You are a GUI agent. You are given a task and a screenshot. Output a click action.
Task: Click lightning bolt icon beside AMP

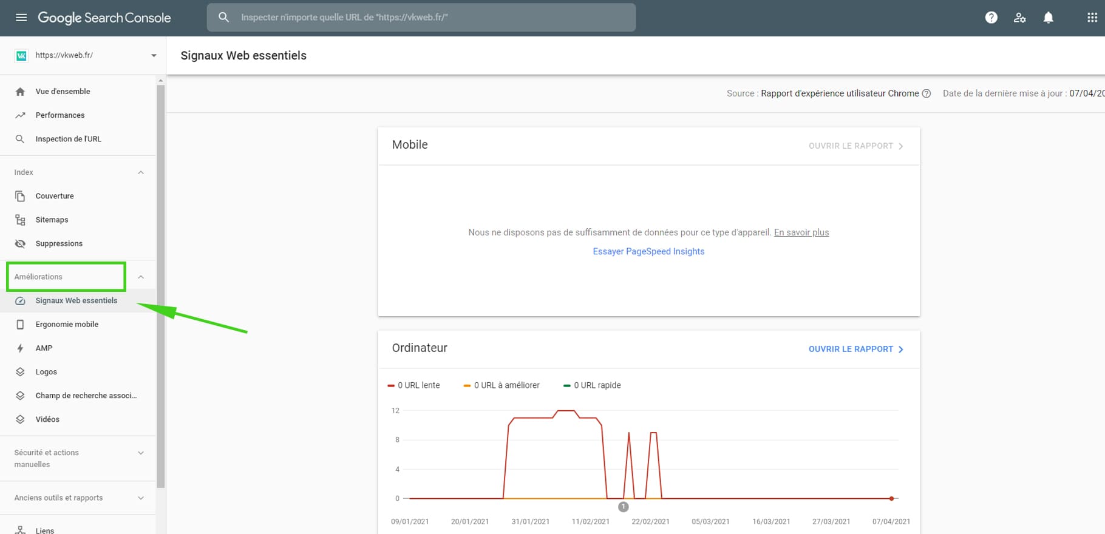click(x=20, y=348)
